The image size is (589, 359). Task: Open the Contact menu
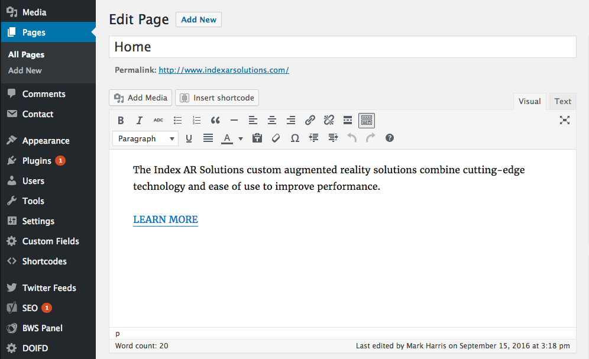pos(48,114)
